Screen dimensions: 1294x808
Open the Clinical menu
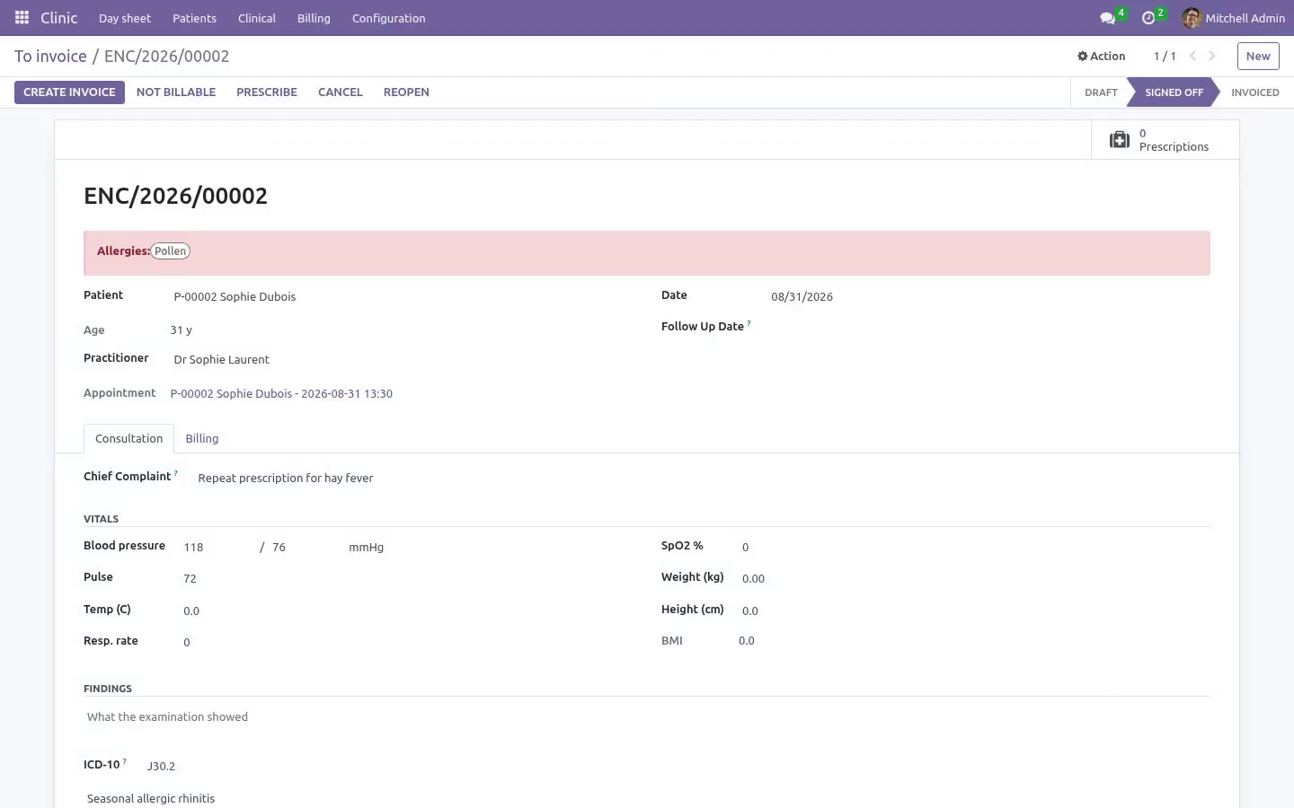point(257,18)
